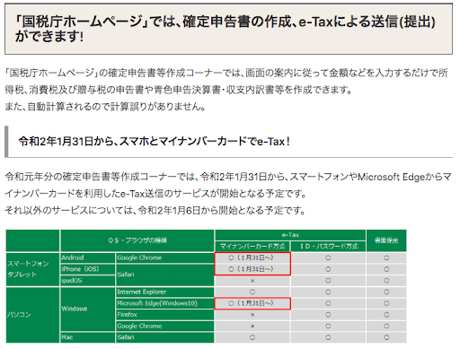Click the ＩＤ・パスワード方式 column header
The width and height of the screenshot is (460, 349).
[x=329, y=246]
